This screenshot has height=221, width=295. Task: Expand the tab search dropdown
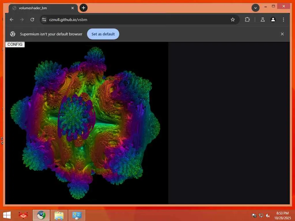[256, 8]
